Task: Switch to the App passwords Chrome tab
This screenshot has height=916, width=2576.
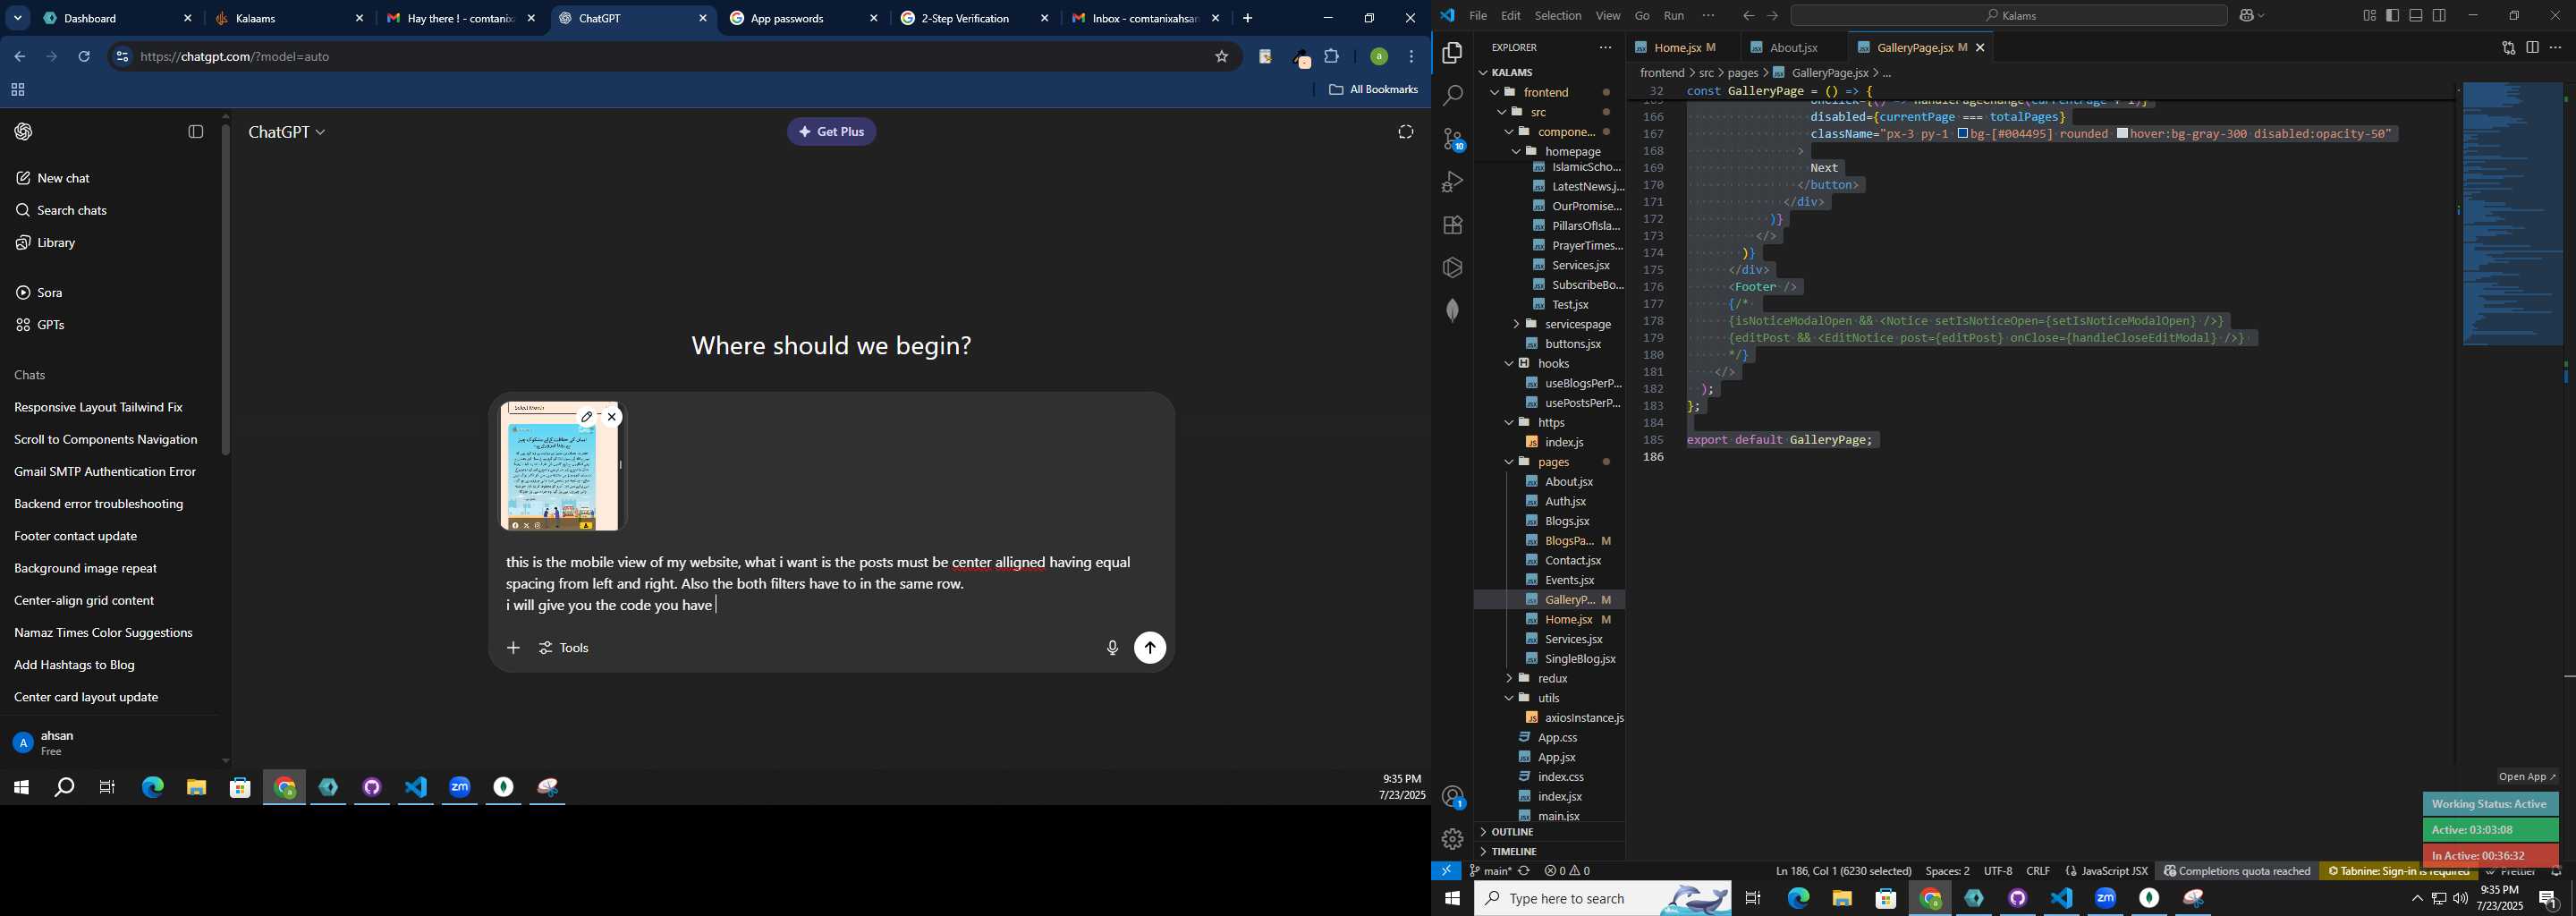Action: click(803, 18)
